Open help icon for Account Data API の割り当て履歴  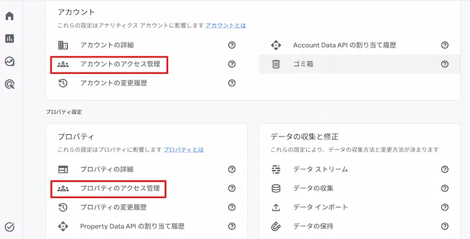[445, 45]
